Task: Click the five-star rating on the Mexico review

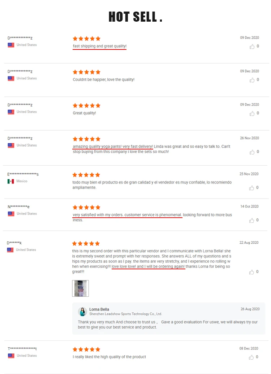Action: [x=86, y=175]
